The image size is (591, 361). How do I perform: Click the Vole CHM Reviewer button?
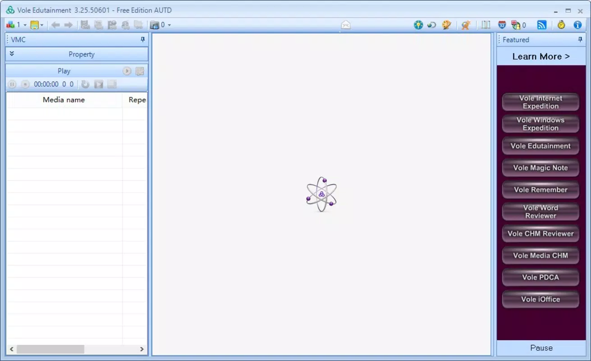[541, 233]
